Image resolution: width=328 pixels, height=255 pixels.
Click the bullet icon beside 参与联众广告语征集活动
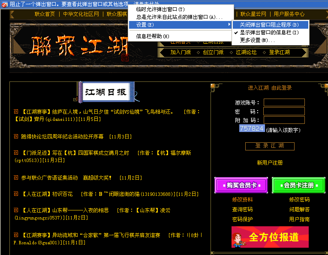point(16,177)
